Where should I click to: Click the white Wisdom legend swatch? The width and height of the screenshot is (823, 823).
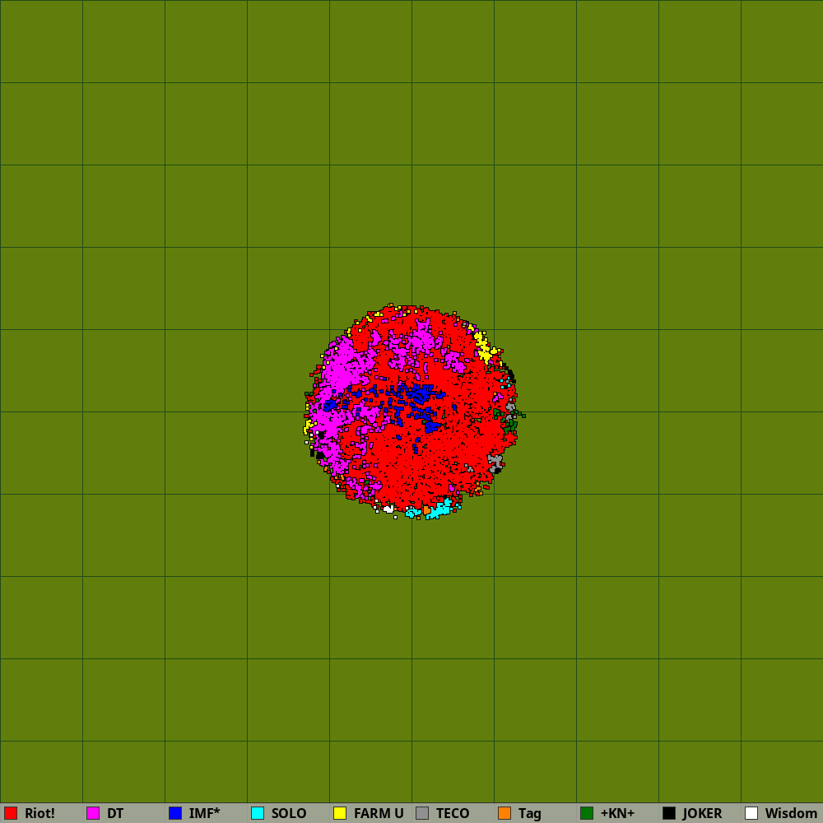751,813
